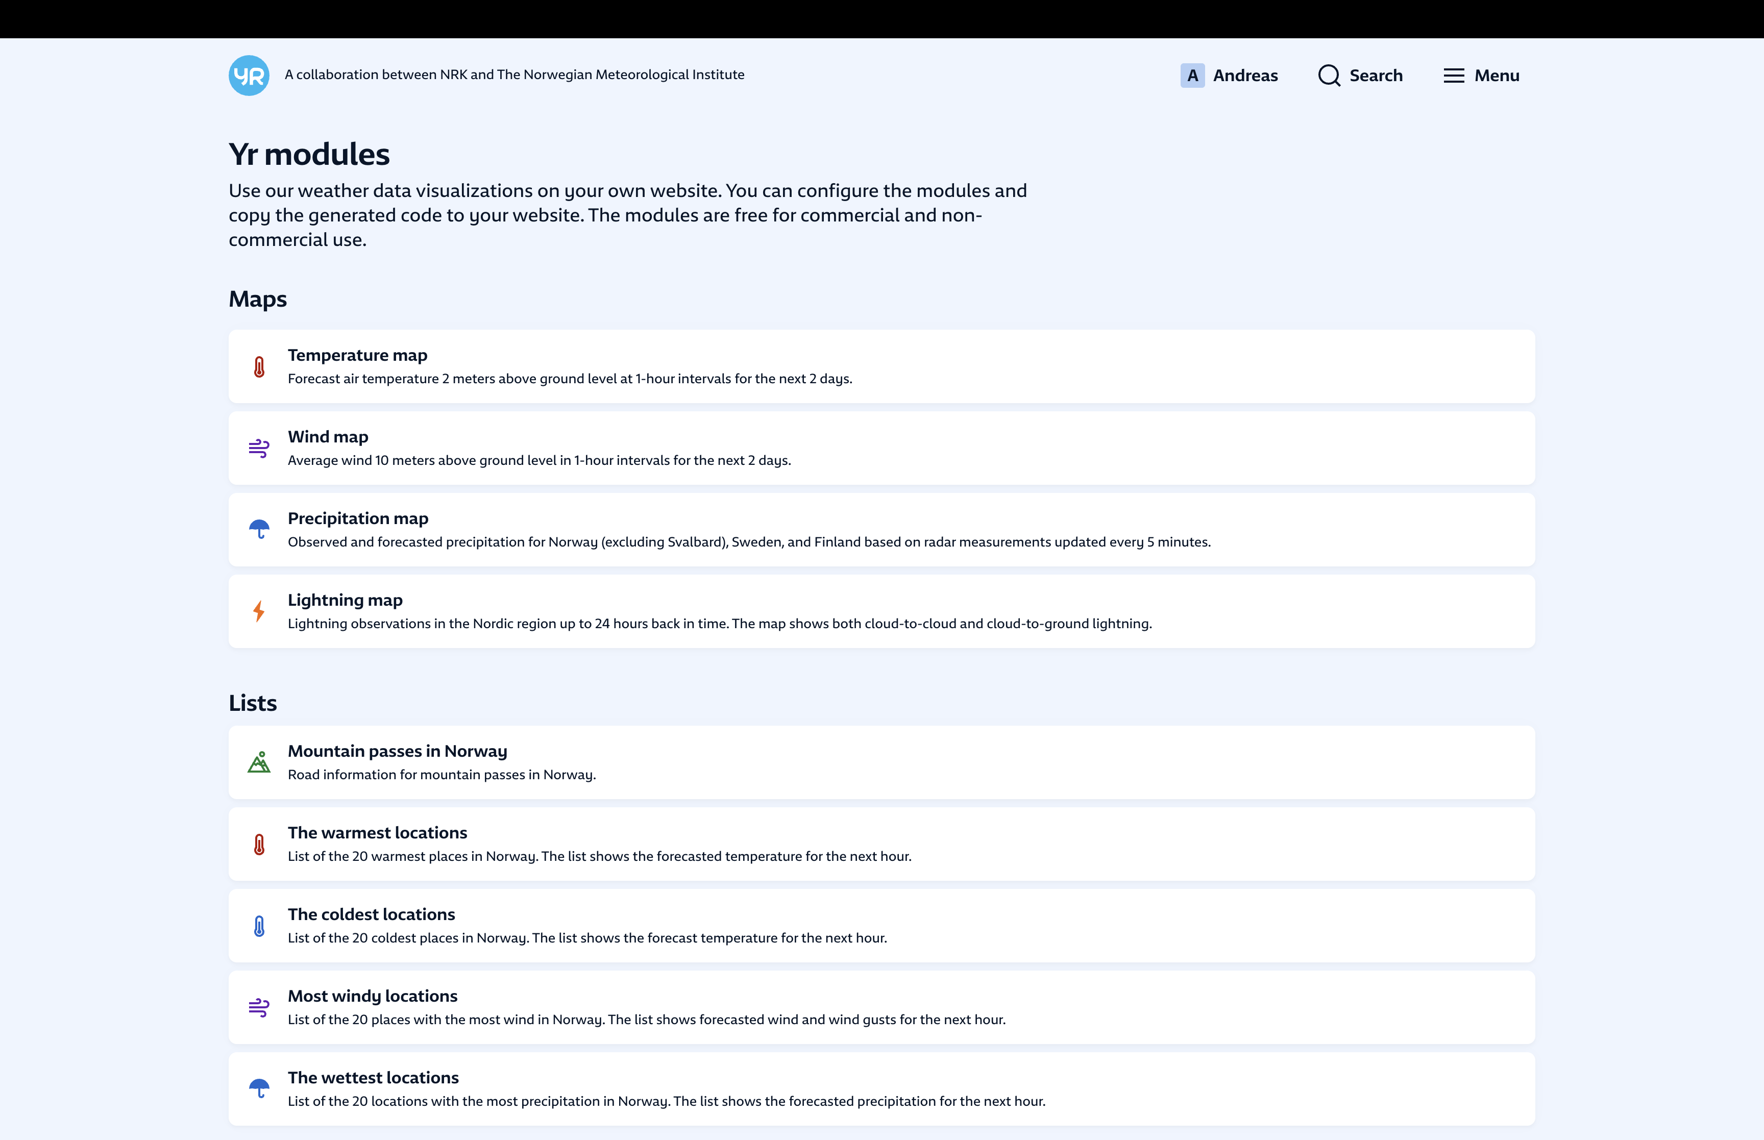Screen dimensions: 1764x1140
Task: Open the Andreas user profile
Action: pos(1245,76)
